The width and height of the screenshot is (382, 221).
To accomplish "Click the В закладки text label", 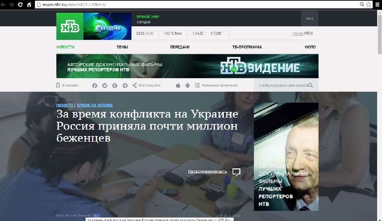I will (70, 85).
